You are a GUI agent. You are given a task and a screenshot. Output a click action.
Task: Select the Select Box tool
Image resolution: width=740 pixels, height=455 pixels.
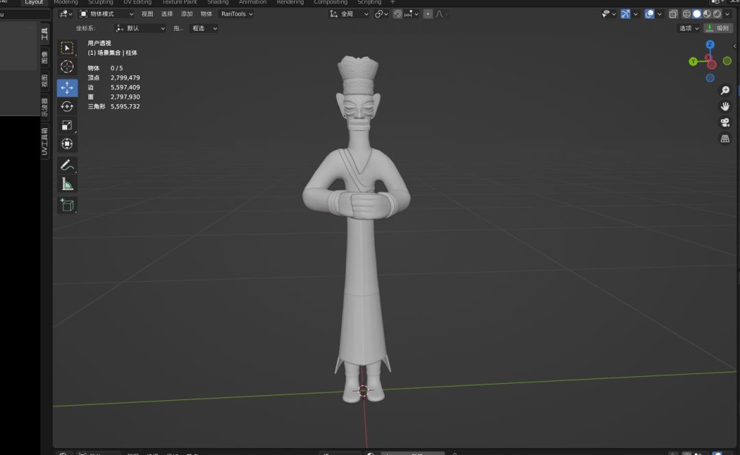point(67,48)
